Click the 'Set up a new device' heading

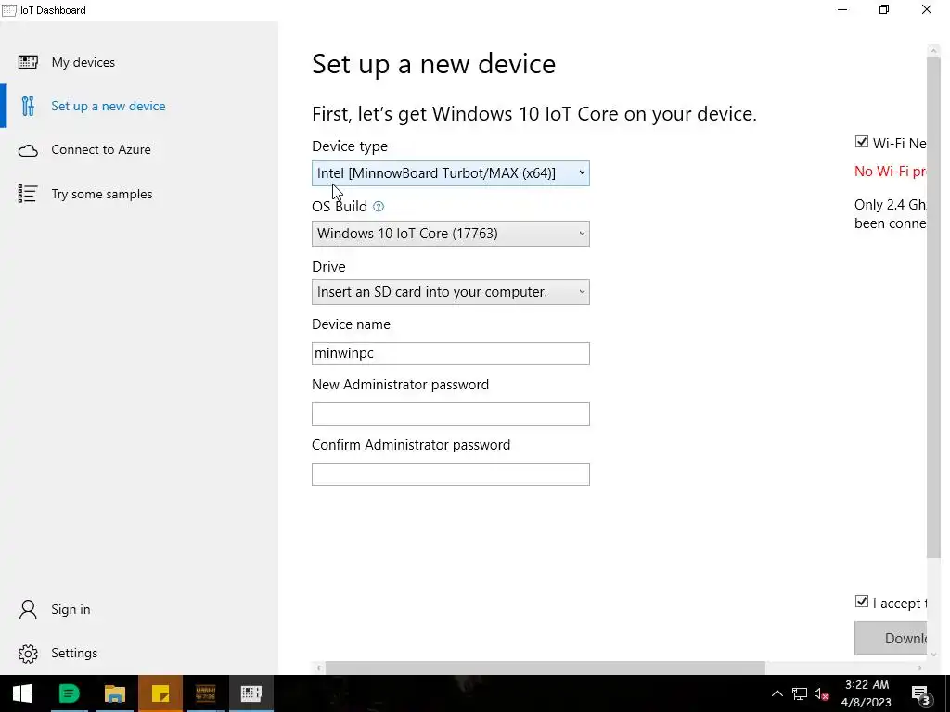(434, 64)
